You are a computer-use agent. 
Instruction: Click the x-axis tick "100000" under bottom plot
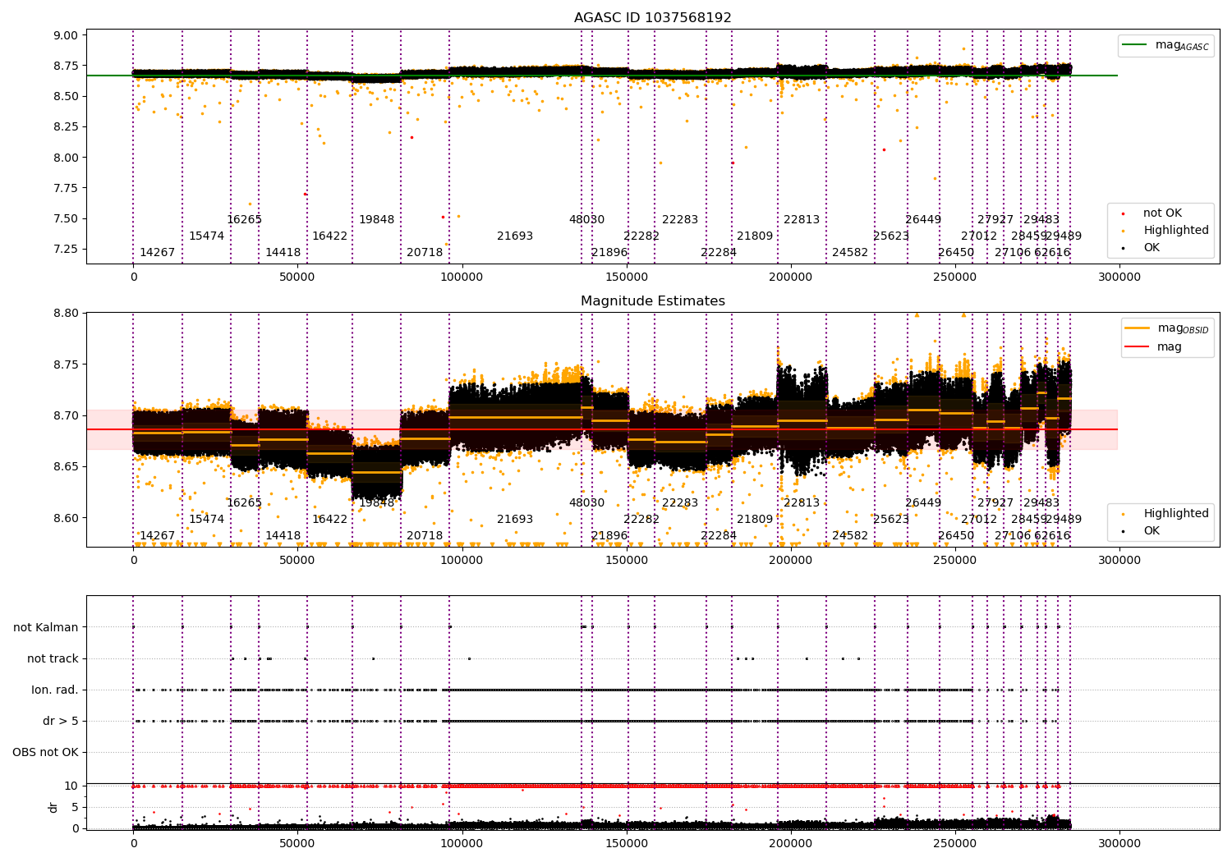(x=462, y=844)
